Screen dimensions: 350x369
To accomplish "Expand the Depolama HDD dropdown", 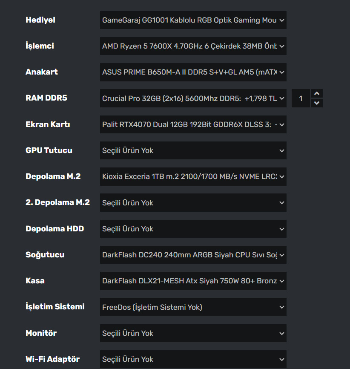I will pyautogui.click(x=193, y=229).
